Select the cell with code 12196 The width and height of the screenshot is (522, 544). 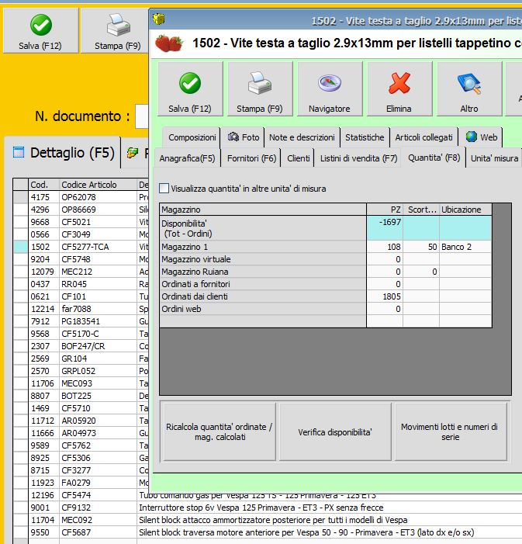pos(43,495)
